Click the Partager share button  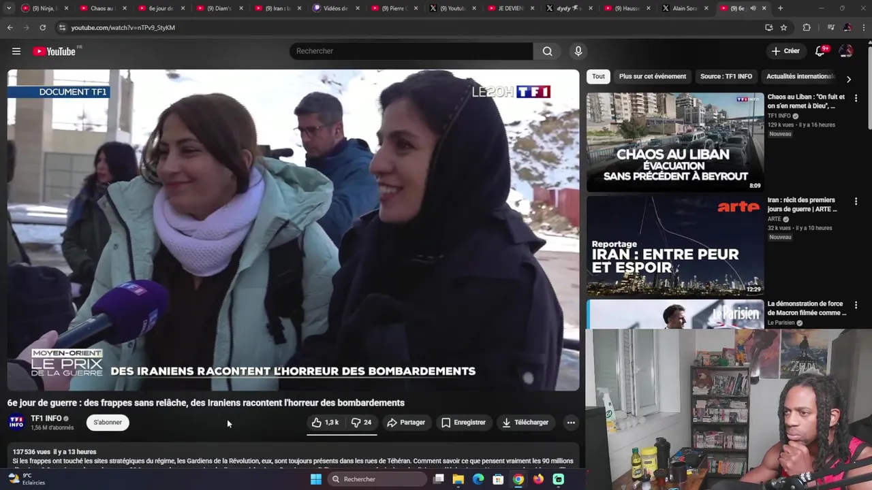pyautogui.click(x=406, y=423)
